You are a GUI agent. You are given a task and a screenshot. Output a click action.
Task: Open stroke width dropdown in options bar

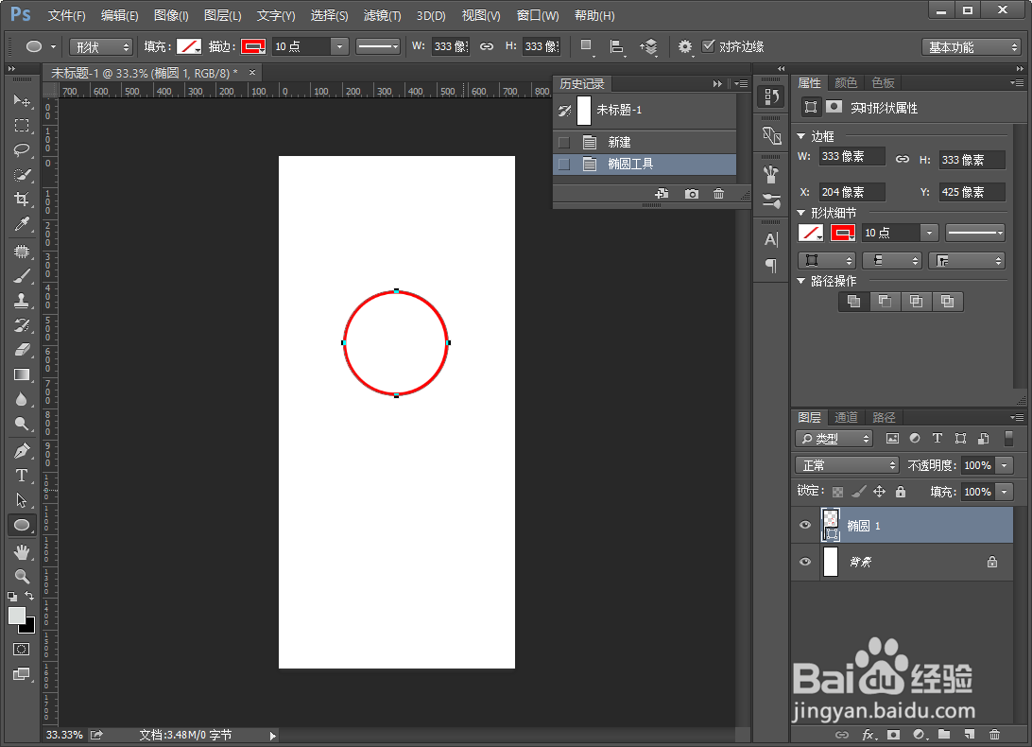(339, 46)
